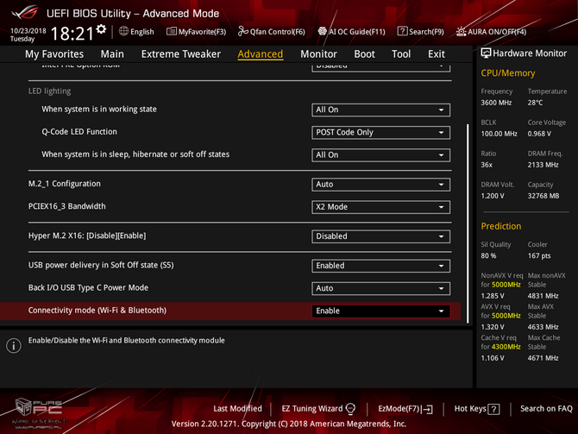The width and height of the screenshot is (578, 434).
Task: Select M.2_1 Configuration label
Action: tap(64, 184)
